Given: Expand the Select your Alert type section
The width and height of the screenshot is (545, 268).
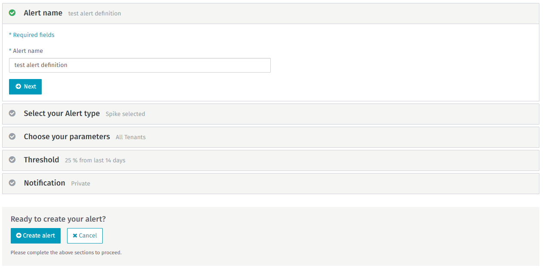Looking at the screenshot, I should [x=61, y=113].
